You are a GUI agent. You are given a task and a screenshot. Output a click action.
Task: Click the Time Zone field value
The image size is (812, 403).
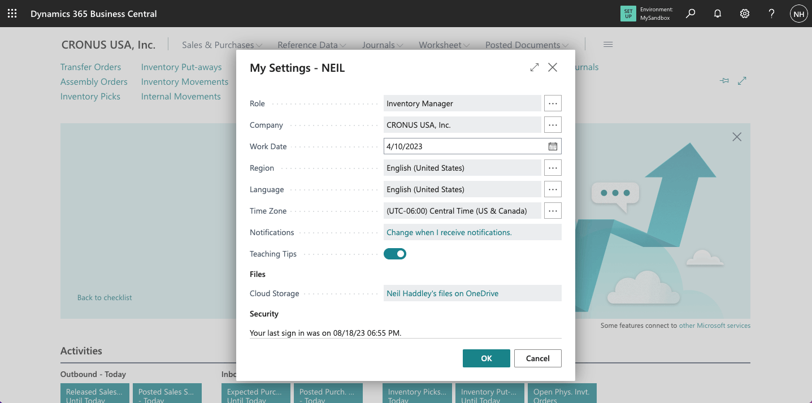[462, 211]
